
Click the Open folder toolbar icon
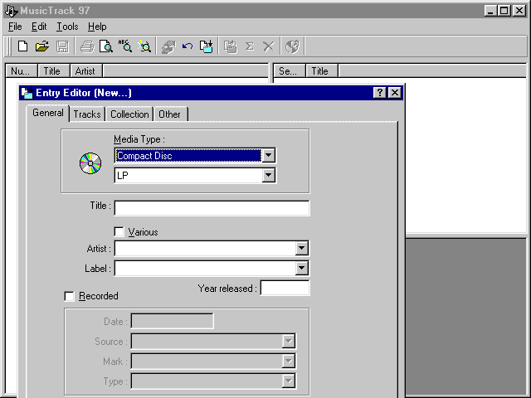point(41,46)
